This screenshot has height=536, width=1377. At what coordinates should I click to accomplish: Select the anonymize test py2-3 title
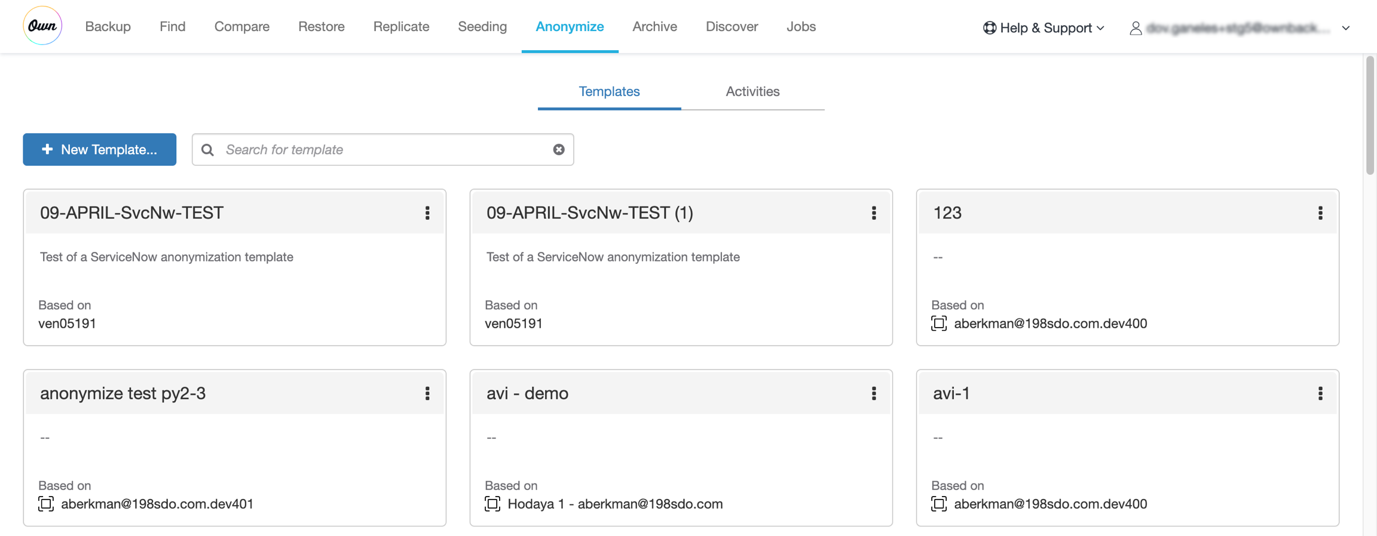[x=123, y=393]
